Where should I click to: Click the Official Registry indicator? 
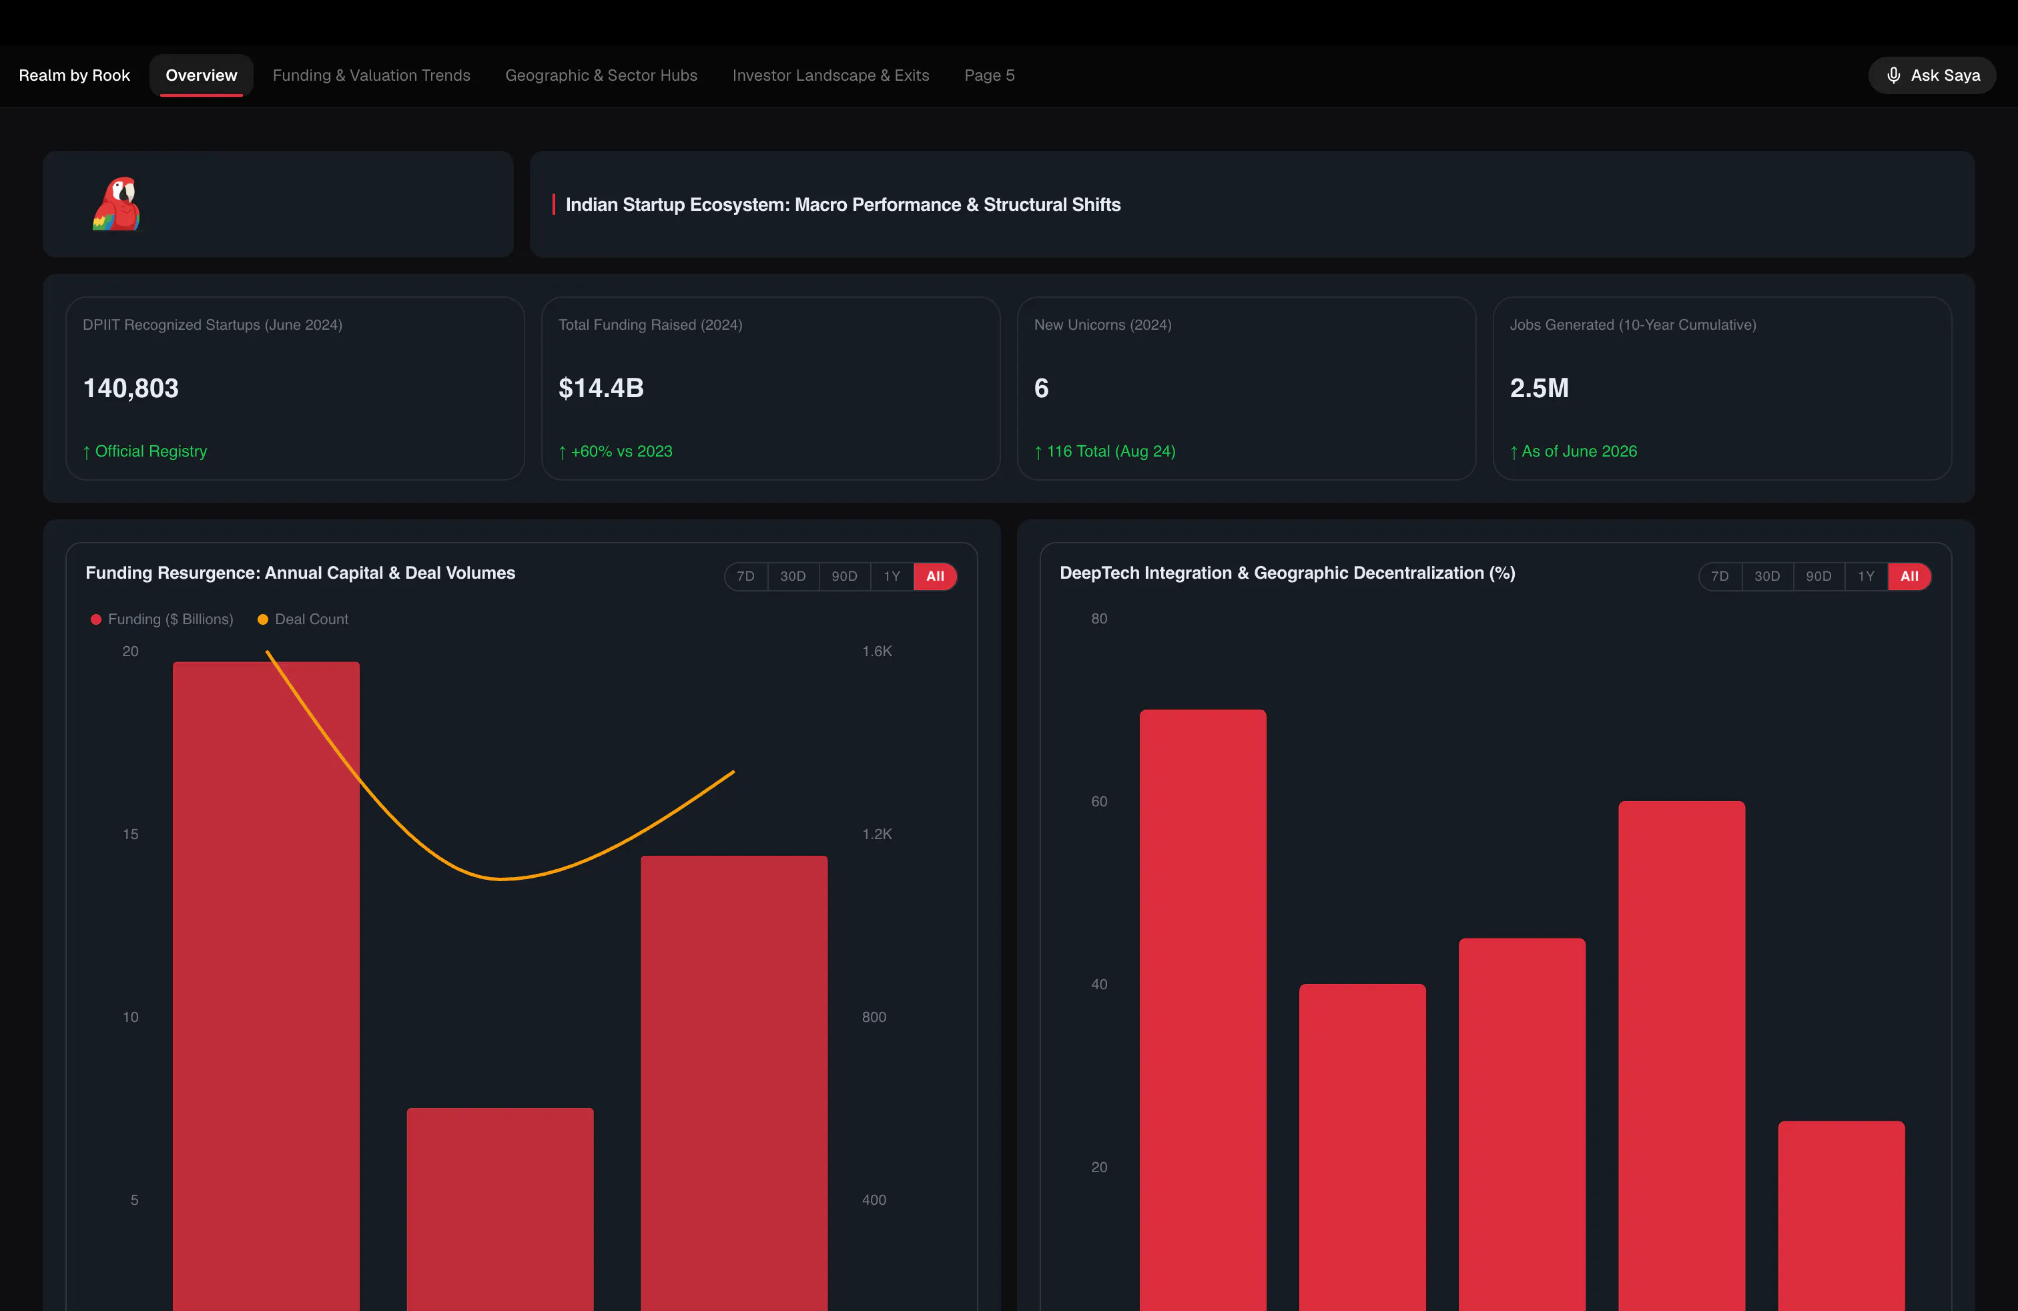145,452
